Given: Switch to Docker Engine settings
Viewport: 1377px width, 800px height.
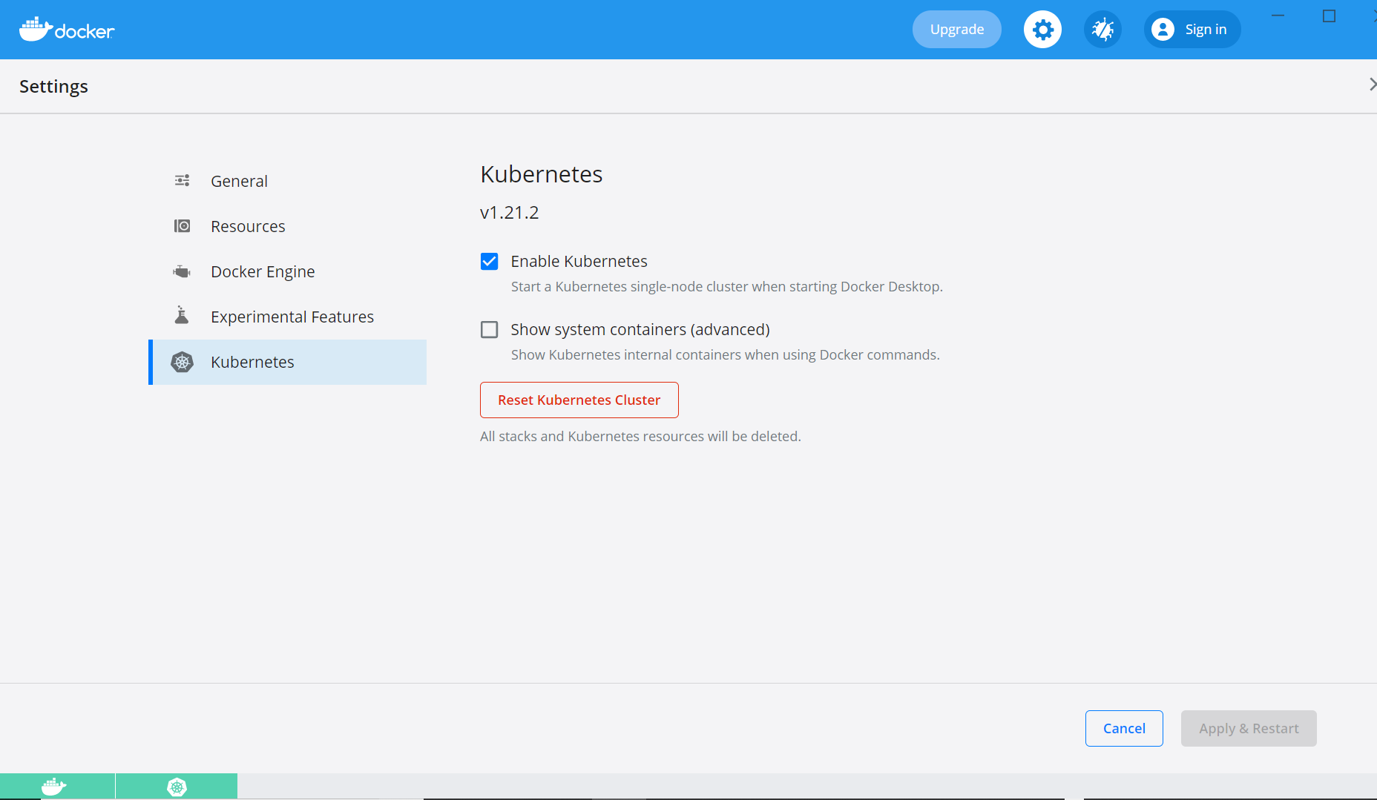Looking at the screenshot, I should pyautogui.click(x=288, y=271).
